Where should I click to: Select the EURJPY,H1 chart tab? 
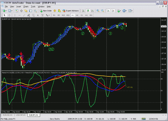34,115
